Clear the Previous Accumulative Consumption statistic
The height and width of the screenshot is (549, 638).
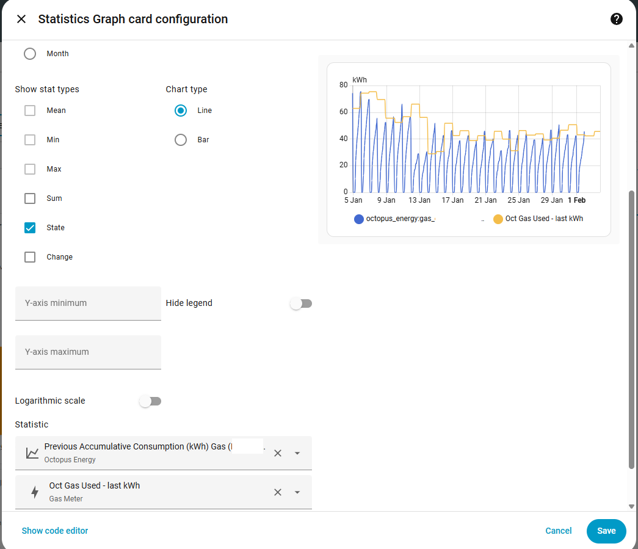coord(278,453)
